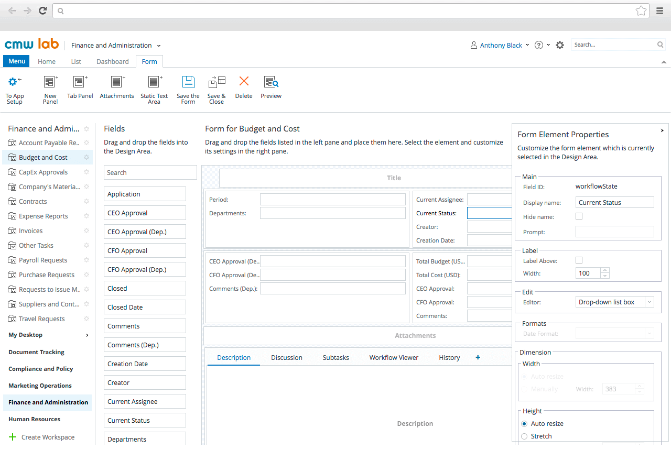The image size is (671, 450).
Task: Add Attachments area icon
Action: coord(117,82)
